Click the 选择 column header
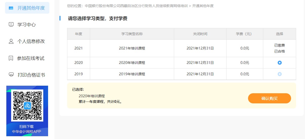This screenshot has height=139, width=305. point(279,34)
